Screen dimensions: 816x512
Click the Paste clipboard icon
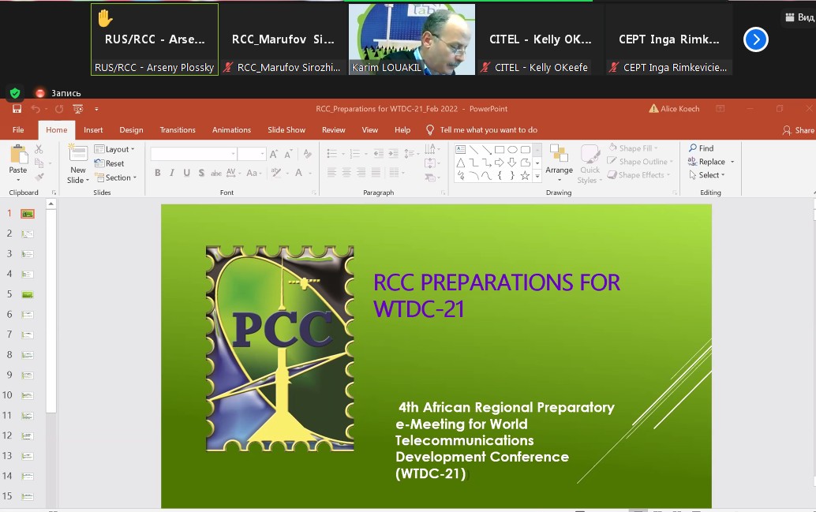[x=18, y=155]
